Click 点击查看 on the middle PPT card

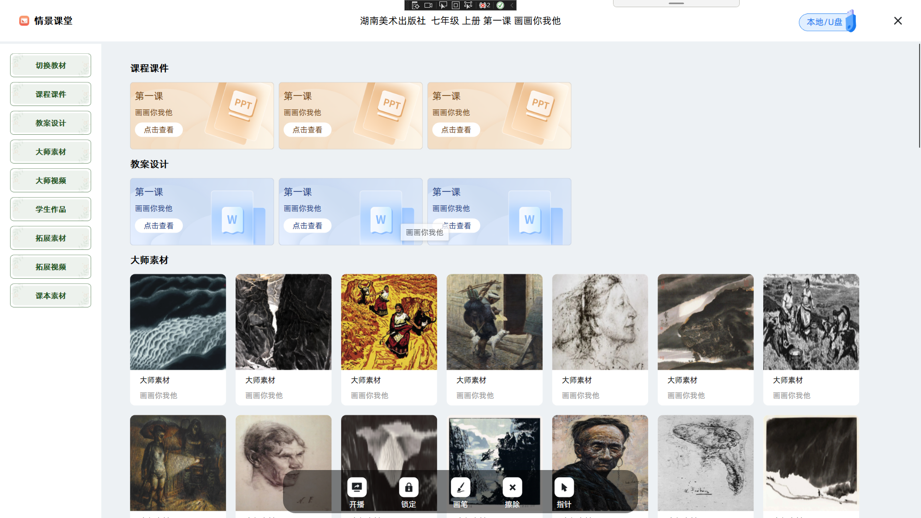pos(307,130)
